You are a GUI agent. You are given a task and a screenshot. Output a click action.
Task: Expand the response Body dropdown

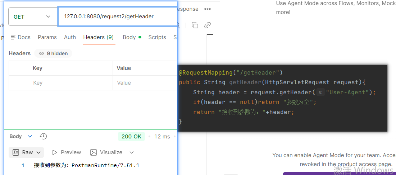point(21,137)
